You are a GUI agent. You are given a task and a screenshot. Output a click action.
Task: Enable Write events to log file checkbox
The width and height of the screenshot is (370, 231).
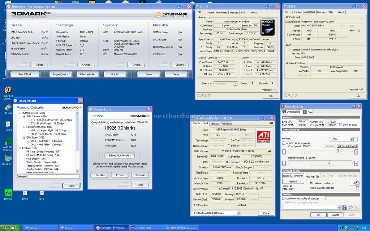pyautogui.click(x=357, y=188)
